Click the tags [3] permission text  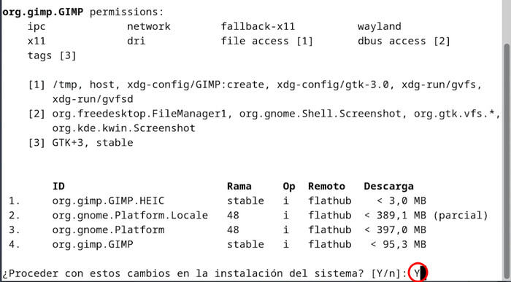pyautogui.click(x=52, y=56)
